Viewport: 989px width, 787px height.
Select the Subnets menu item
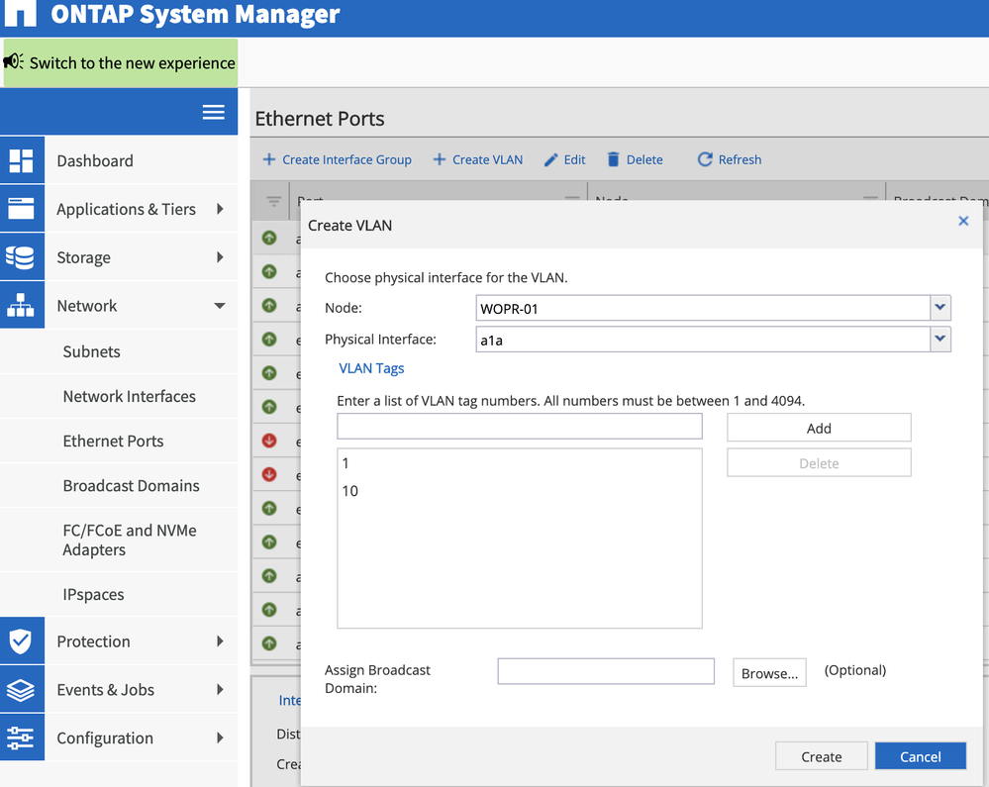point(91,351)
